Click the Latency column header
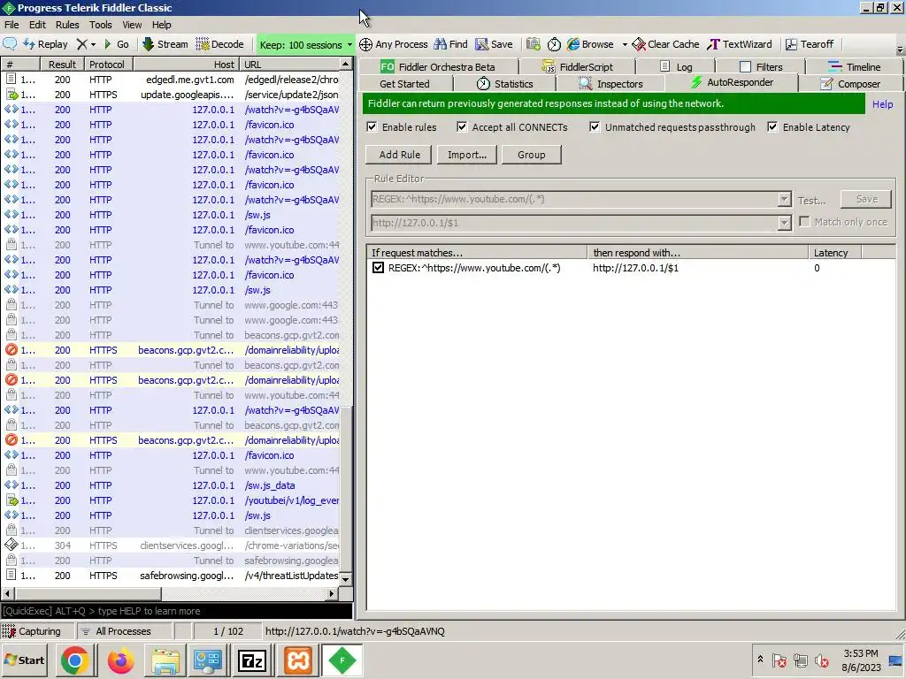 pos(834,253)
